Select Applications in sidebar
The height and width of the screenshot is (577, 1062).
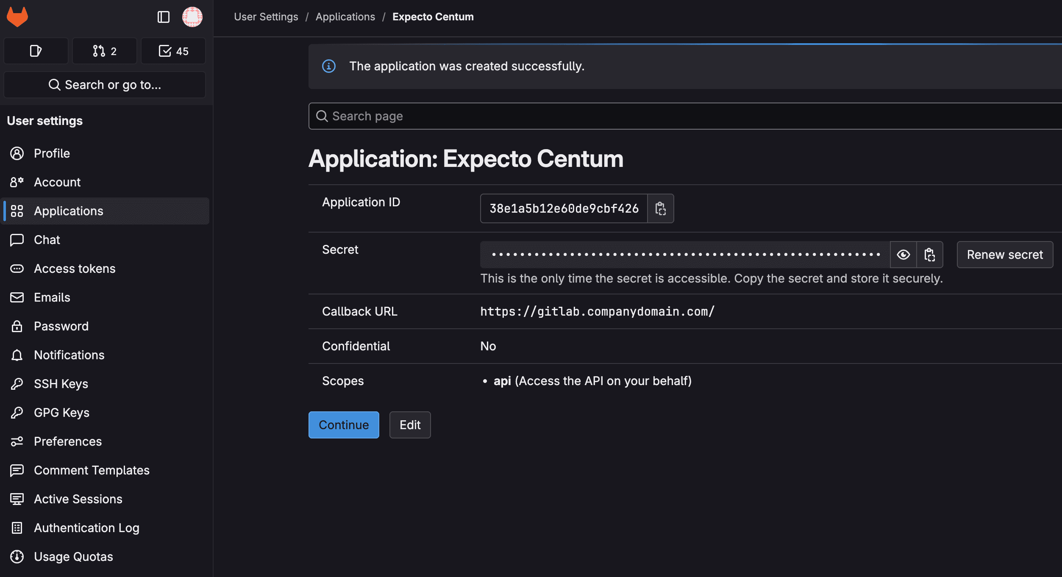tap(105, 211)
